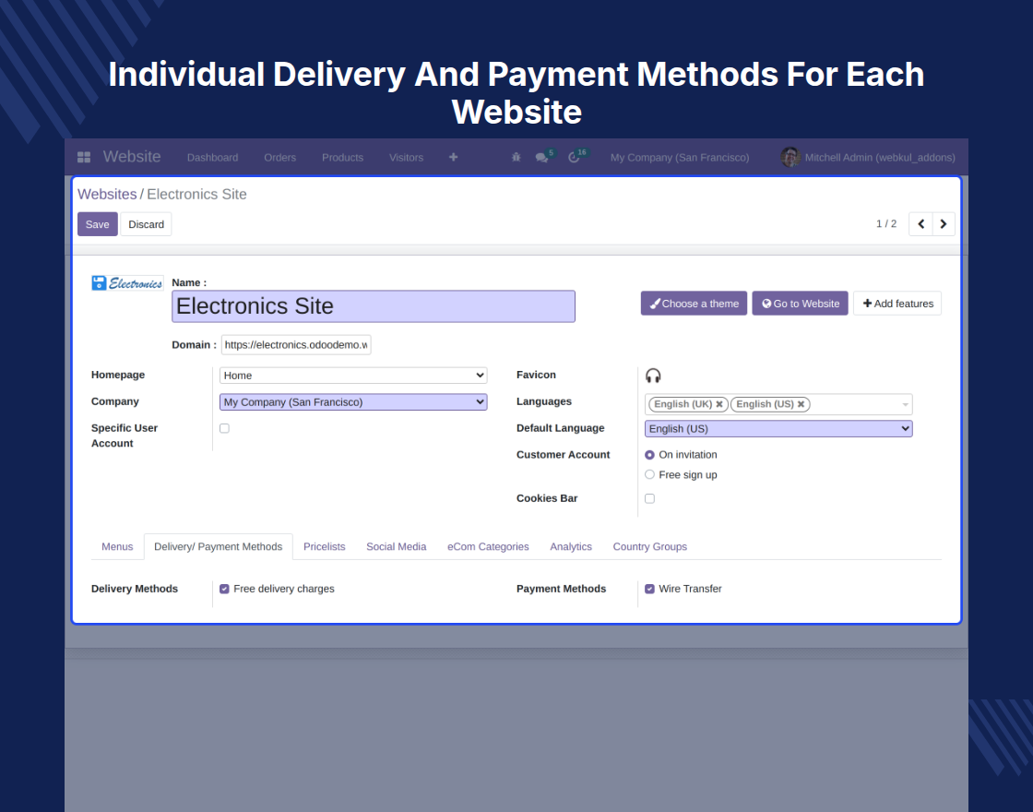This screenshot has width=1033, height=812.
Task: Open the Visitors menu
Action: 406,157
